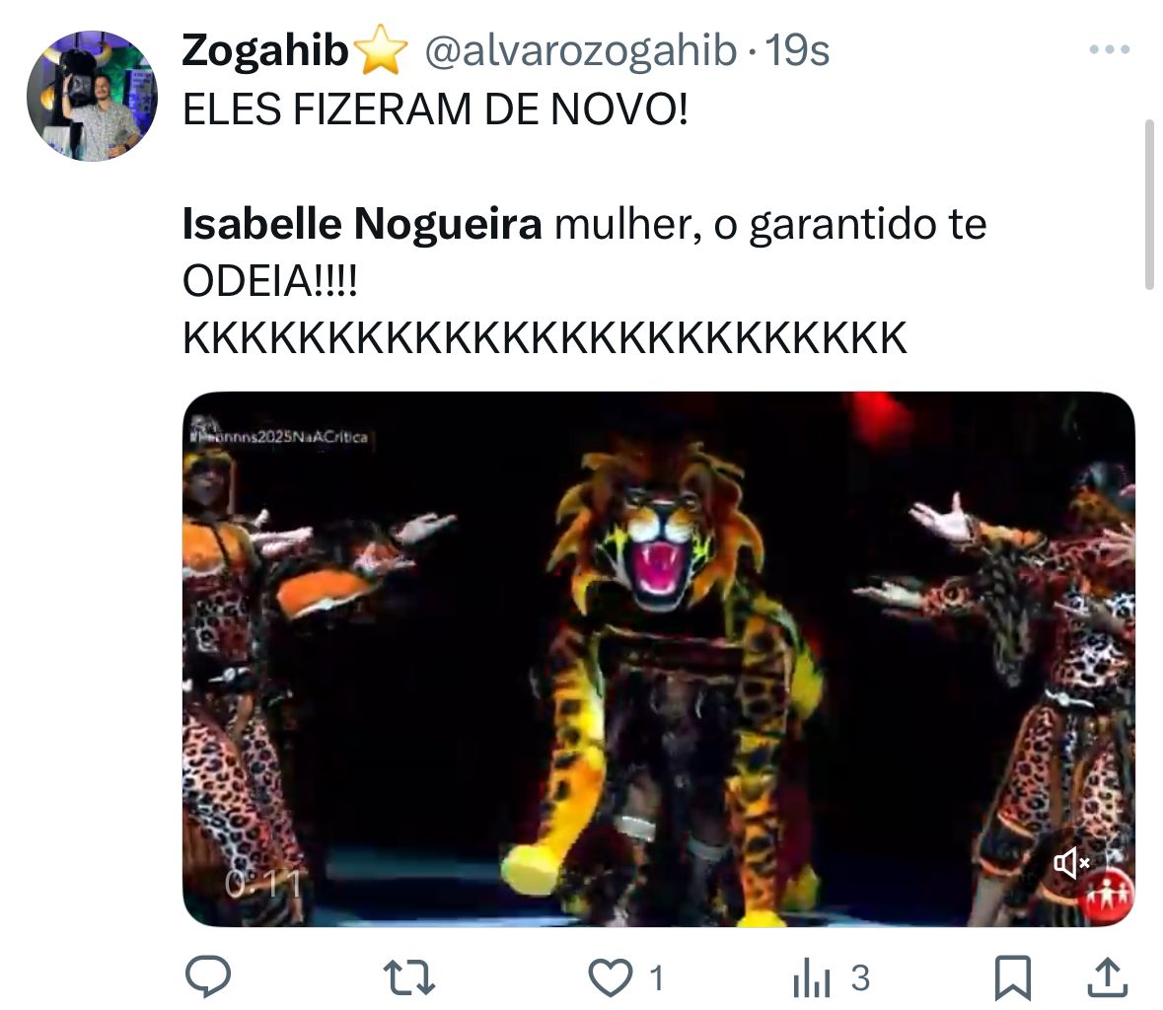The image size is (1163, 1010).
Task: Repost the tweet with retweet arrows
Action: (x=408, y=977)
